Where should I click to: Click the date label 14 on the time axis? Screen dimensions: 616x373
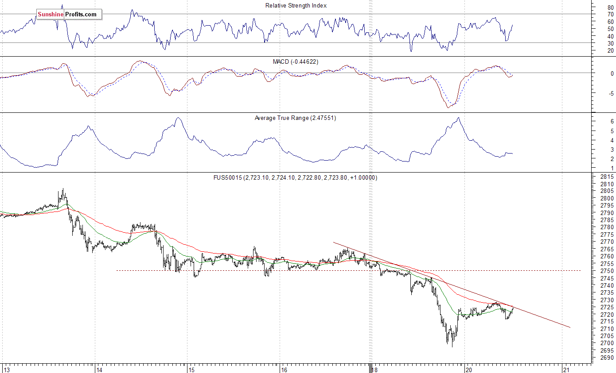pyautogui.click(x=100, y=370)
